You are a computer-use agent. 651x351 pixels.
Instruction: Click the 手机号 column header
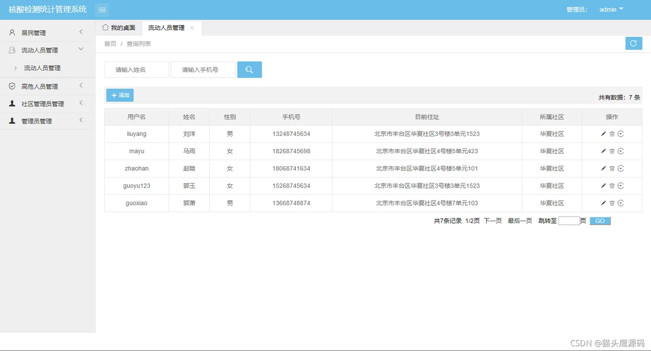291,117
